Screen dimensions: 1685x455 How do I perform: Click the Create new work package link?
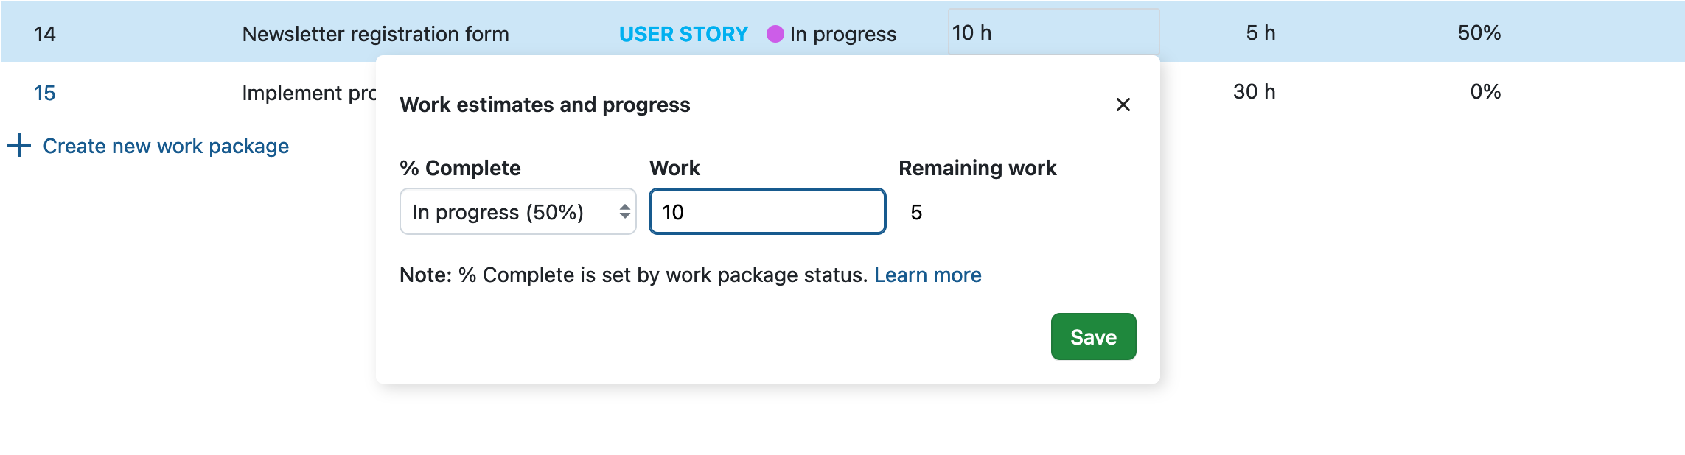165,146
